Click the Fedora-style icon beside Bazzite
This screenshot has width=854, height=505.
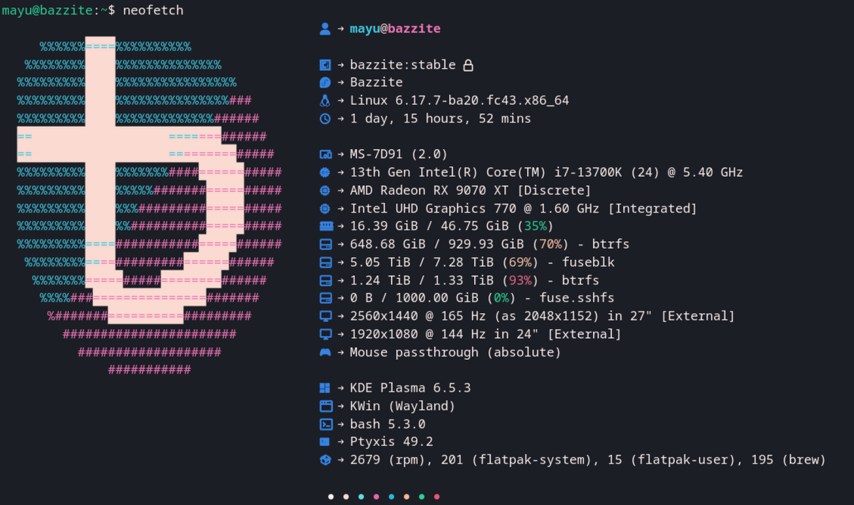pyautogui.click(x=325, y=82)
